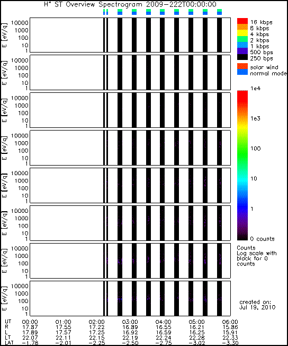Click the R value 17.87

click(30, 327)
